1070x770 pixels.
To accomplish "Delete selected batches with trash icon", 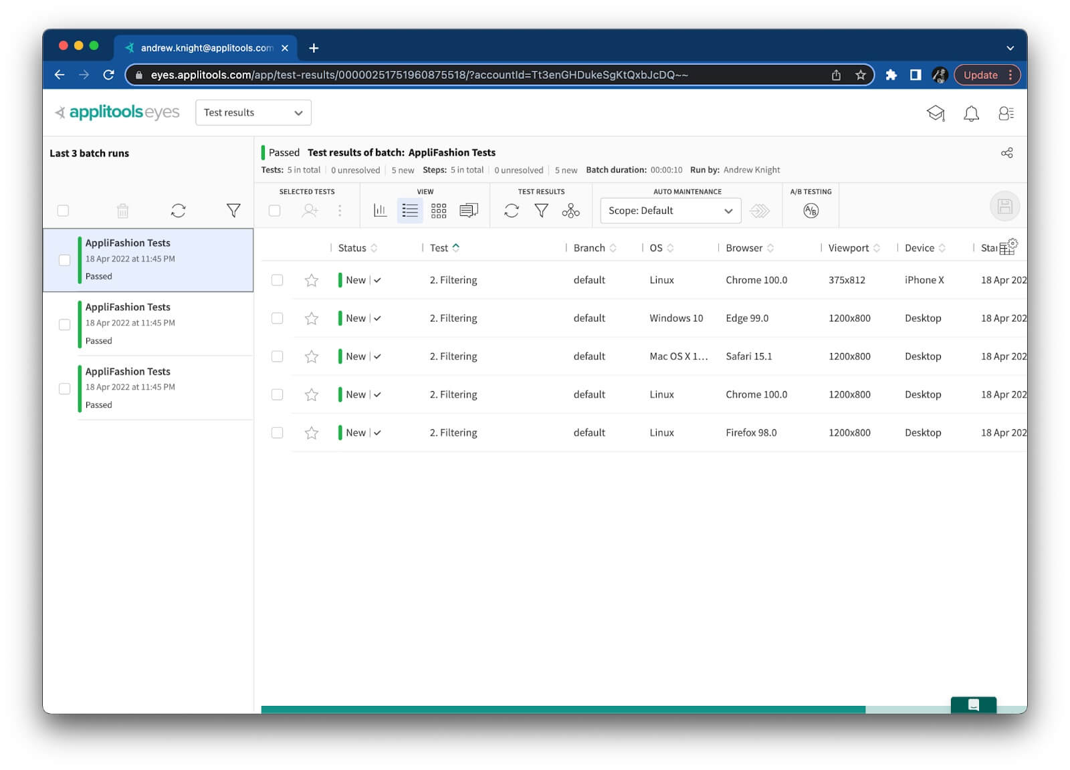I will tap(122, 211).
